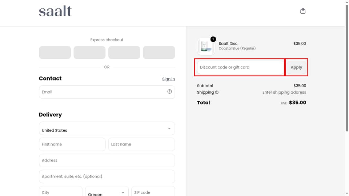Focus the Email input field
Image resolution: width=349 pixels, height=196 pixels.
[107, 92]
